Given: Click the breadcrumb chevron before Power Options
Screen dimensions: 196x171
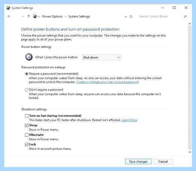Looking at the screenshot, I should pos(39,17).
